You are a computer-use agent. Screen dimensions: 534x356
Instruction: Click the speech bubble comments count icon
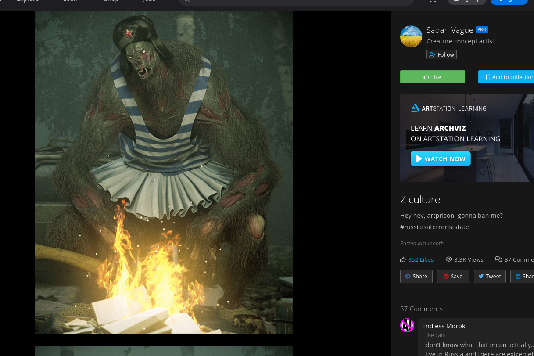pos(498,259)
